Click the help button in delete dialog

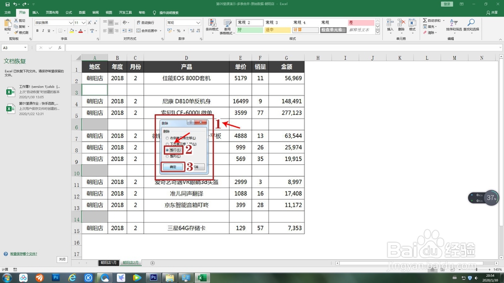pos(191,122)
